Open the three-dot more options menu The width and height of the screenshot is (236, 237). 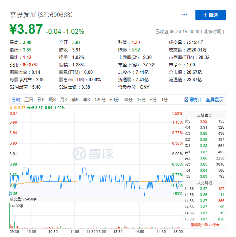(185, 15)
